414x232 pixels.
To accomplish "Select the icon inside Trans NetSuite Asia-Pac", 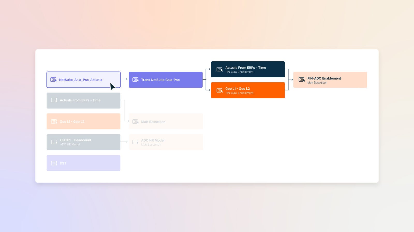I will [135, 80].
